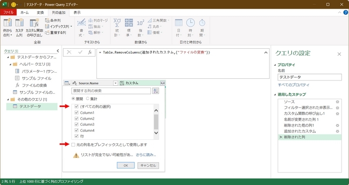The image size is (349, 185).
Task: Click the formula cancel X icon
Action: [69, 52]
